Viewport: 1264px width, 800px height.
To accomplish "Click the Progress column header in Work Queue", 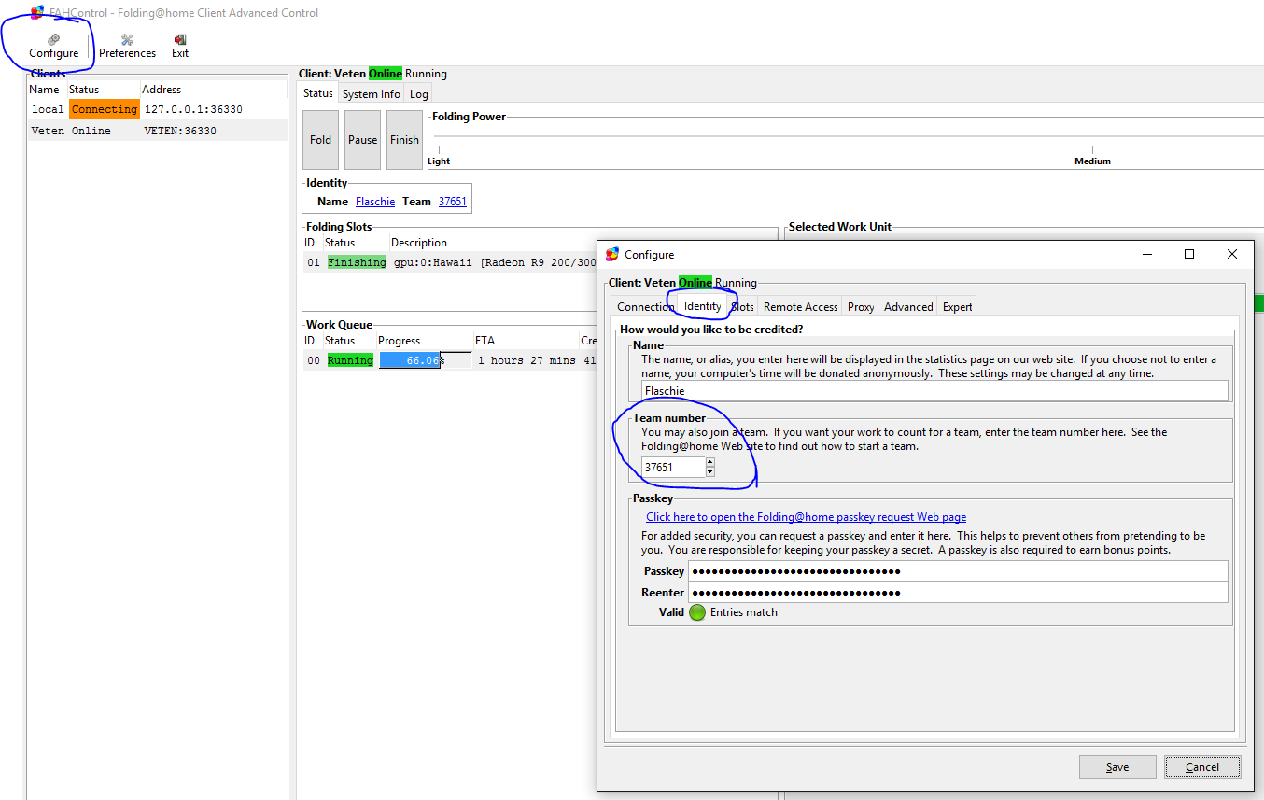I will click(400, 341).
